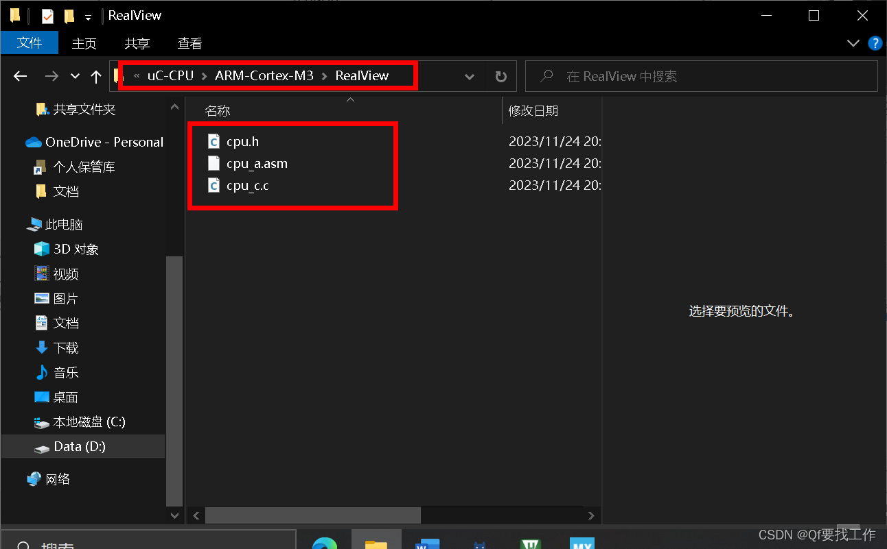Viewport: 887px width, 549px height.
Task: Click the « hidden path chevron in address bar
Action: (137, 76)
